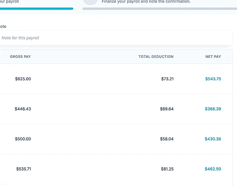This screenshot has height=186, width=237.
Task: Select the NET PAY column header
Action: pyautogui.click(x=213, y=57)
